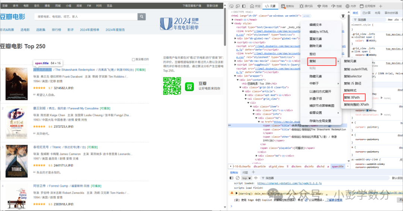
Task: Select 编辑为 HTML in context menu
Action: point(319,32)
